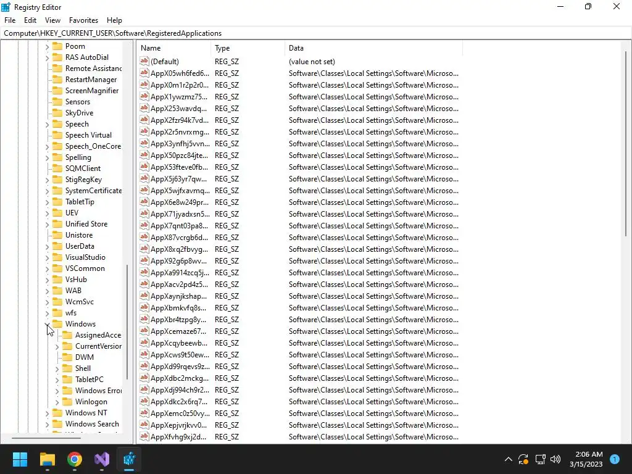This screenshot has width=632, height=474.
Task: Select the SkyDrive folder icon
Action: [57, 113]
